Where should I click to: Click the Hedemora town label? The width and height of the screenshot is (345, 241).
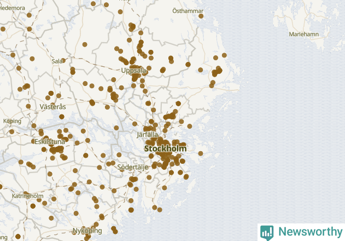13,8
